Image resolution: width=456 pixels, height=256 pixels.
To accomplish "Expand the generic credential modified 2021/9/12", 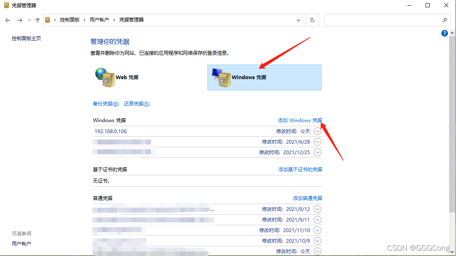I will pos(317,209).
